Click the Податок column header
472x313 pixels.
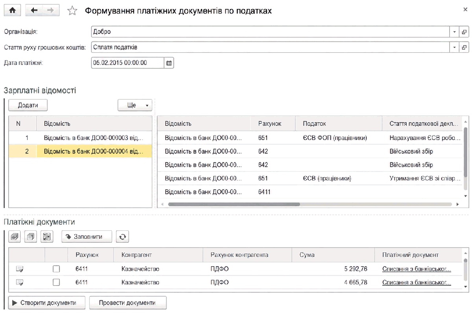pos(338,123)
